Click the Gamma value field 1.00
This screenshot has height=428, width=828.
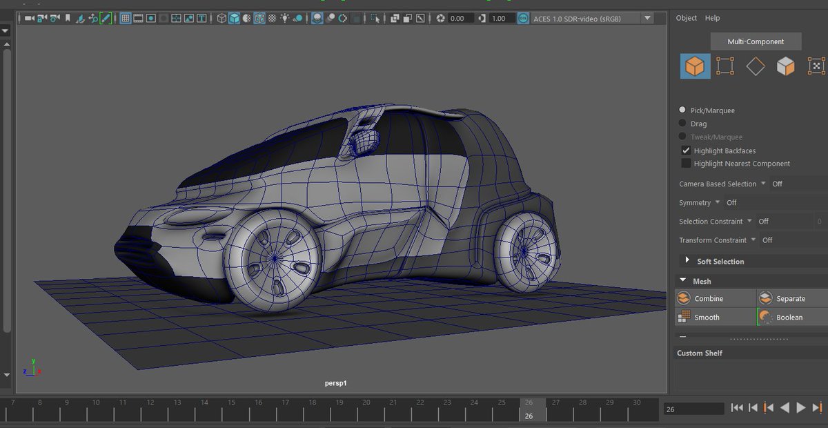tap(502, 19)
